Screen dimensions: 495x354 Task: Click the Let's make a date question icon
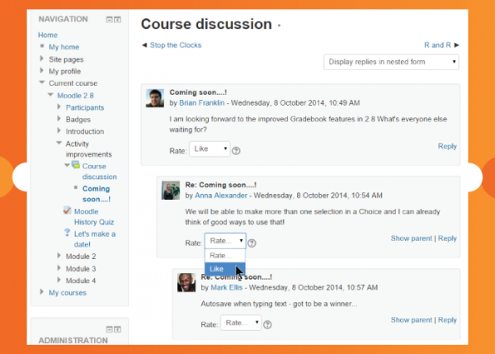click(x=67, y=234)
